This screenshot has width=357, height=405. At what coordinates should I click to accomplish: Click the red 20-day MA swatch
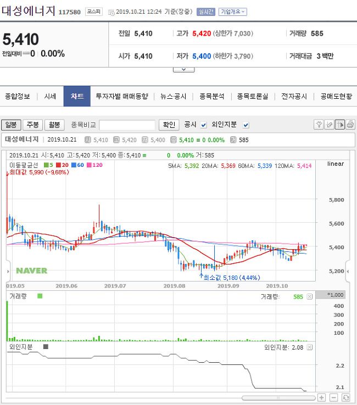[x=58, y=165]
